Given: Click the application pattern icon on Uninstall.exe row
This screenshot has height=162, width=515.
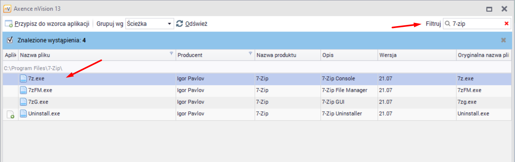Looking at the screenshot, I should pyautogui.click(x=10, y=114).
